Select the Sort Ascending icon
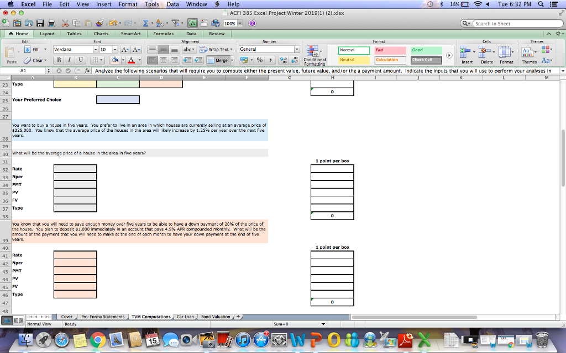This screenshot has height=353, width=566. (159, 24)
